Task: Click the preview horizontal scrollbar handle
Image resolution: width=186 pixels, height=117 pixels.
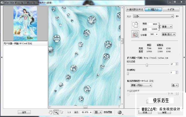Action: pos(85,107)
